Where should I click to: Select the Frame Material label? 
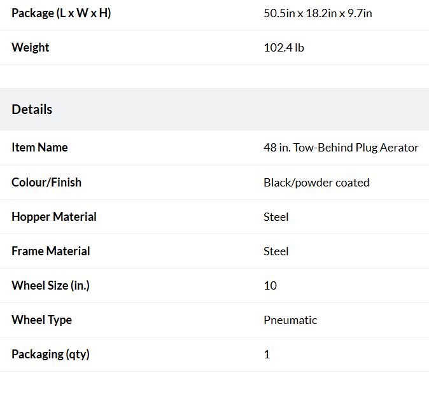(x=51, y=251)
